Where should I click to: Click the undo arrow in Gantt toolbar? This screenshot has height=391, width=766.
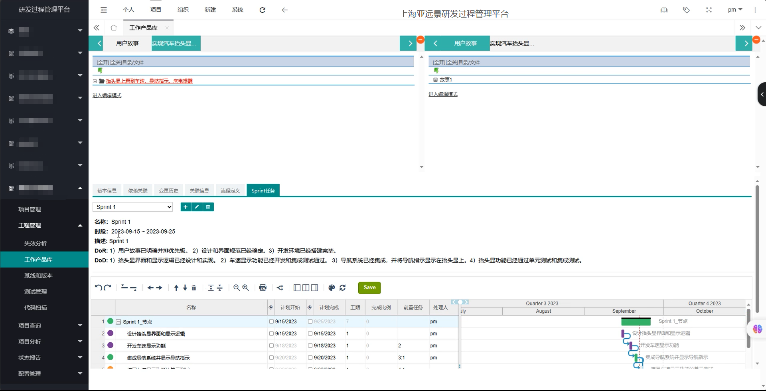(x=98, y=288)
